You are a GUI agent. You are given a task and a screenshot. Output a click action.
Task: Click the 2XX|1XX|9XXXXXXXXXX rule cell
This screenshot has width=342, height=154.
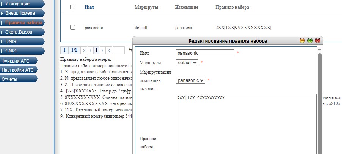tap(243, 28)
